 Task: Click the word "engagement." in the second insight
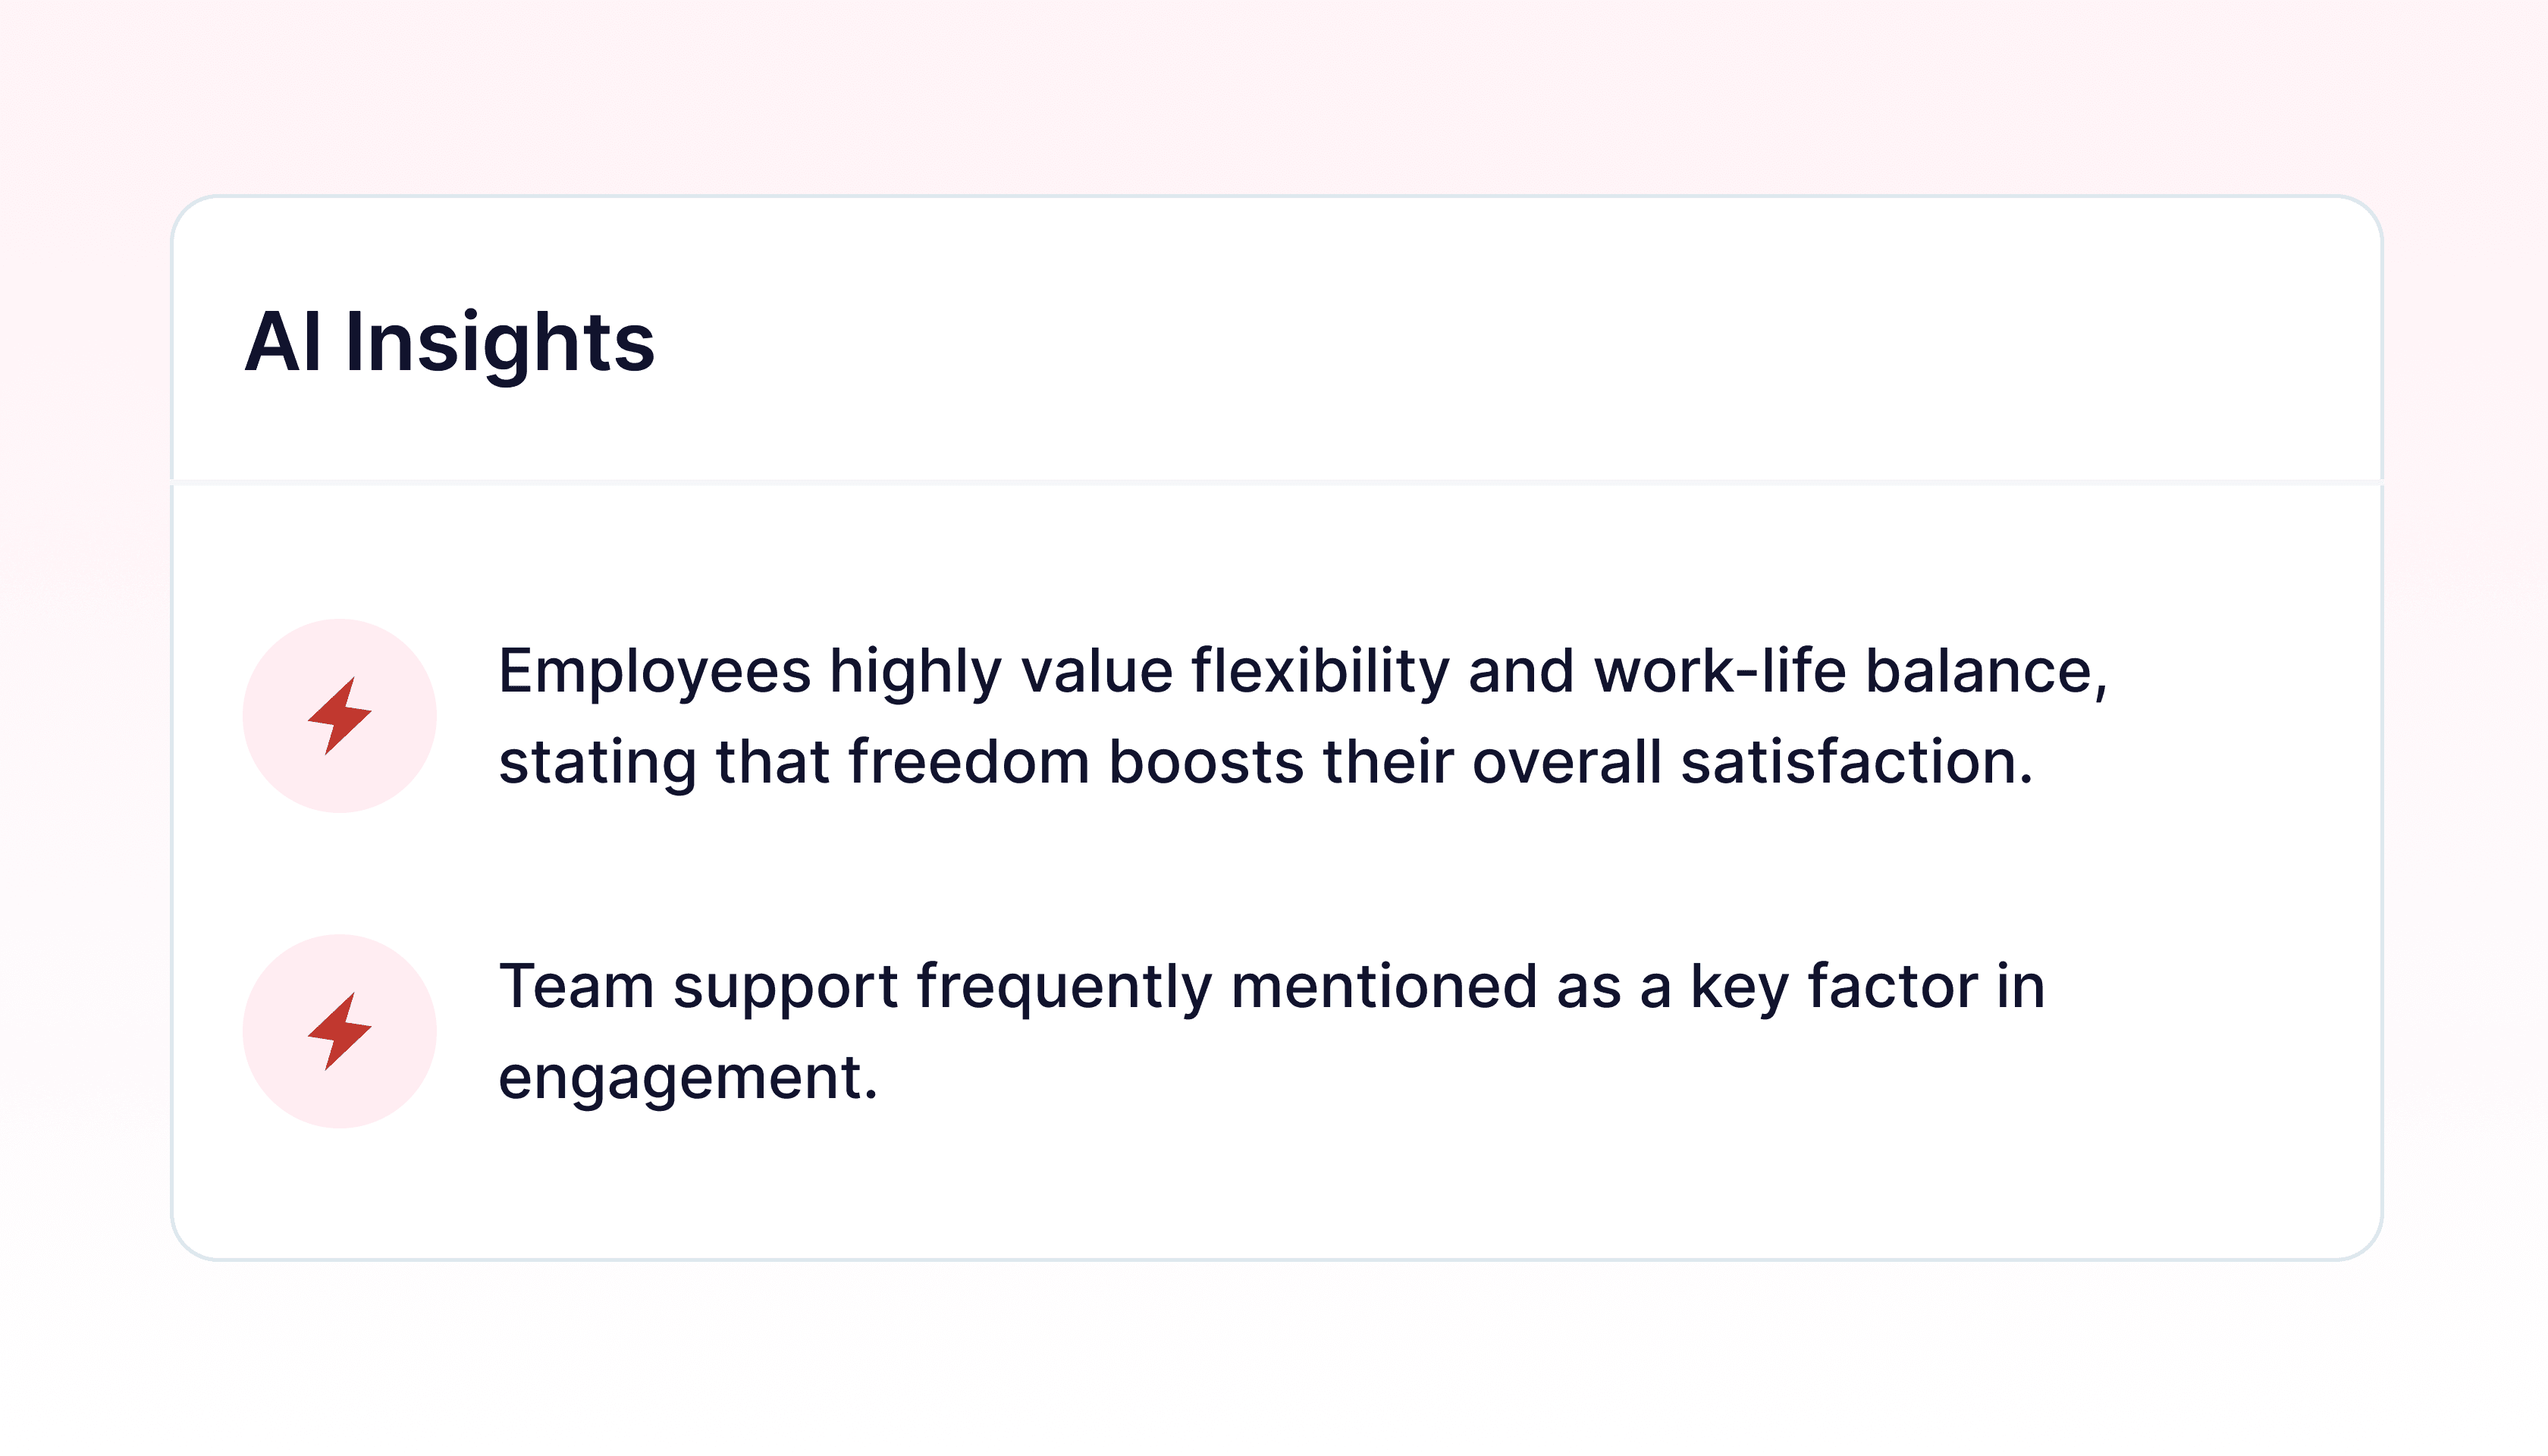click(688, 1079)
